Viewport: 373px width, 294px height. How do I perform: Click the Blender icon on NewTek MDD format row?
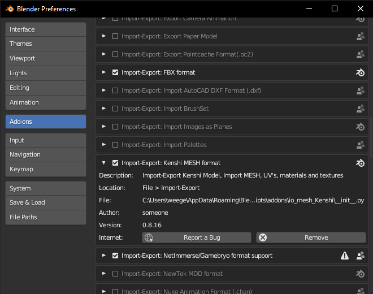click(360, 274)
